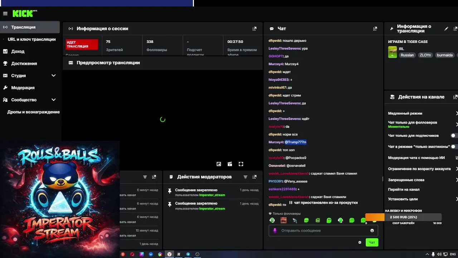Click the IRL category thumbnail
This screenshot has width=458, height=258.
tap(393, 52)
